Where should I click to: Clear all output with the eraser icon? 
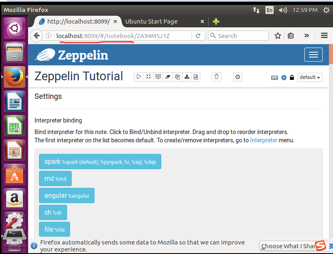click(168, 77)
